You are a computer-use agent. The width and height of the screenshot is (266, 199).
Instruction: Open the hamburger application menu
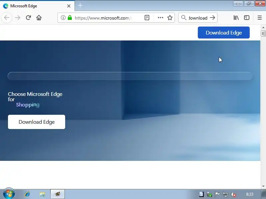(x=260, y=18)
